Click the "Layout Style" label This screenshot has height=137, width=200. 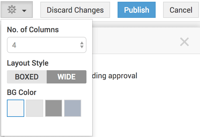pos(28,63)
